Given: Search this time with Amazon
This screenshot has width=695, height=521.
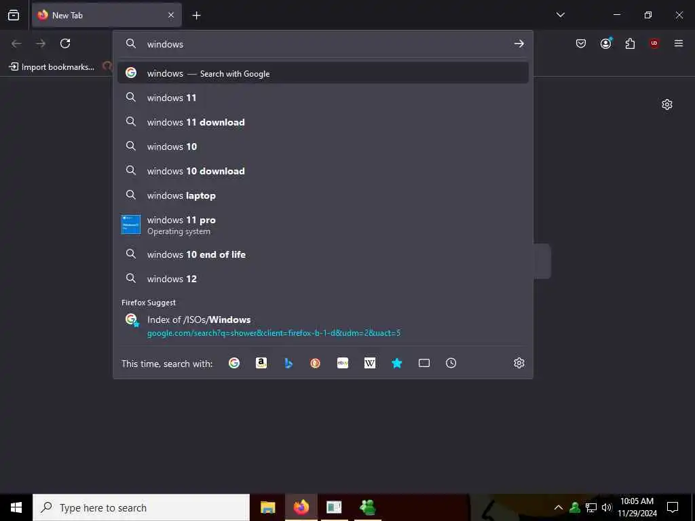Looking at the screenshot, I should coord(261,364).
